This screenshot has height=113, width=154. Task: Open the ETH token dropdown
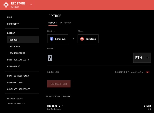(142, 58)
